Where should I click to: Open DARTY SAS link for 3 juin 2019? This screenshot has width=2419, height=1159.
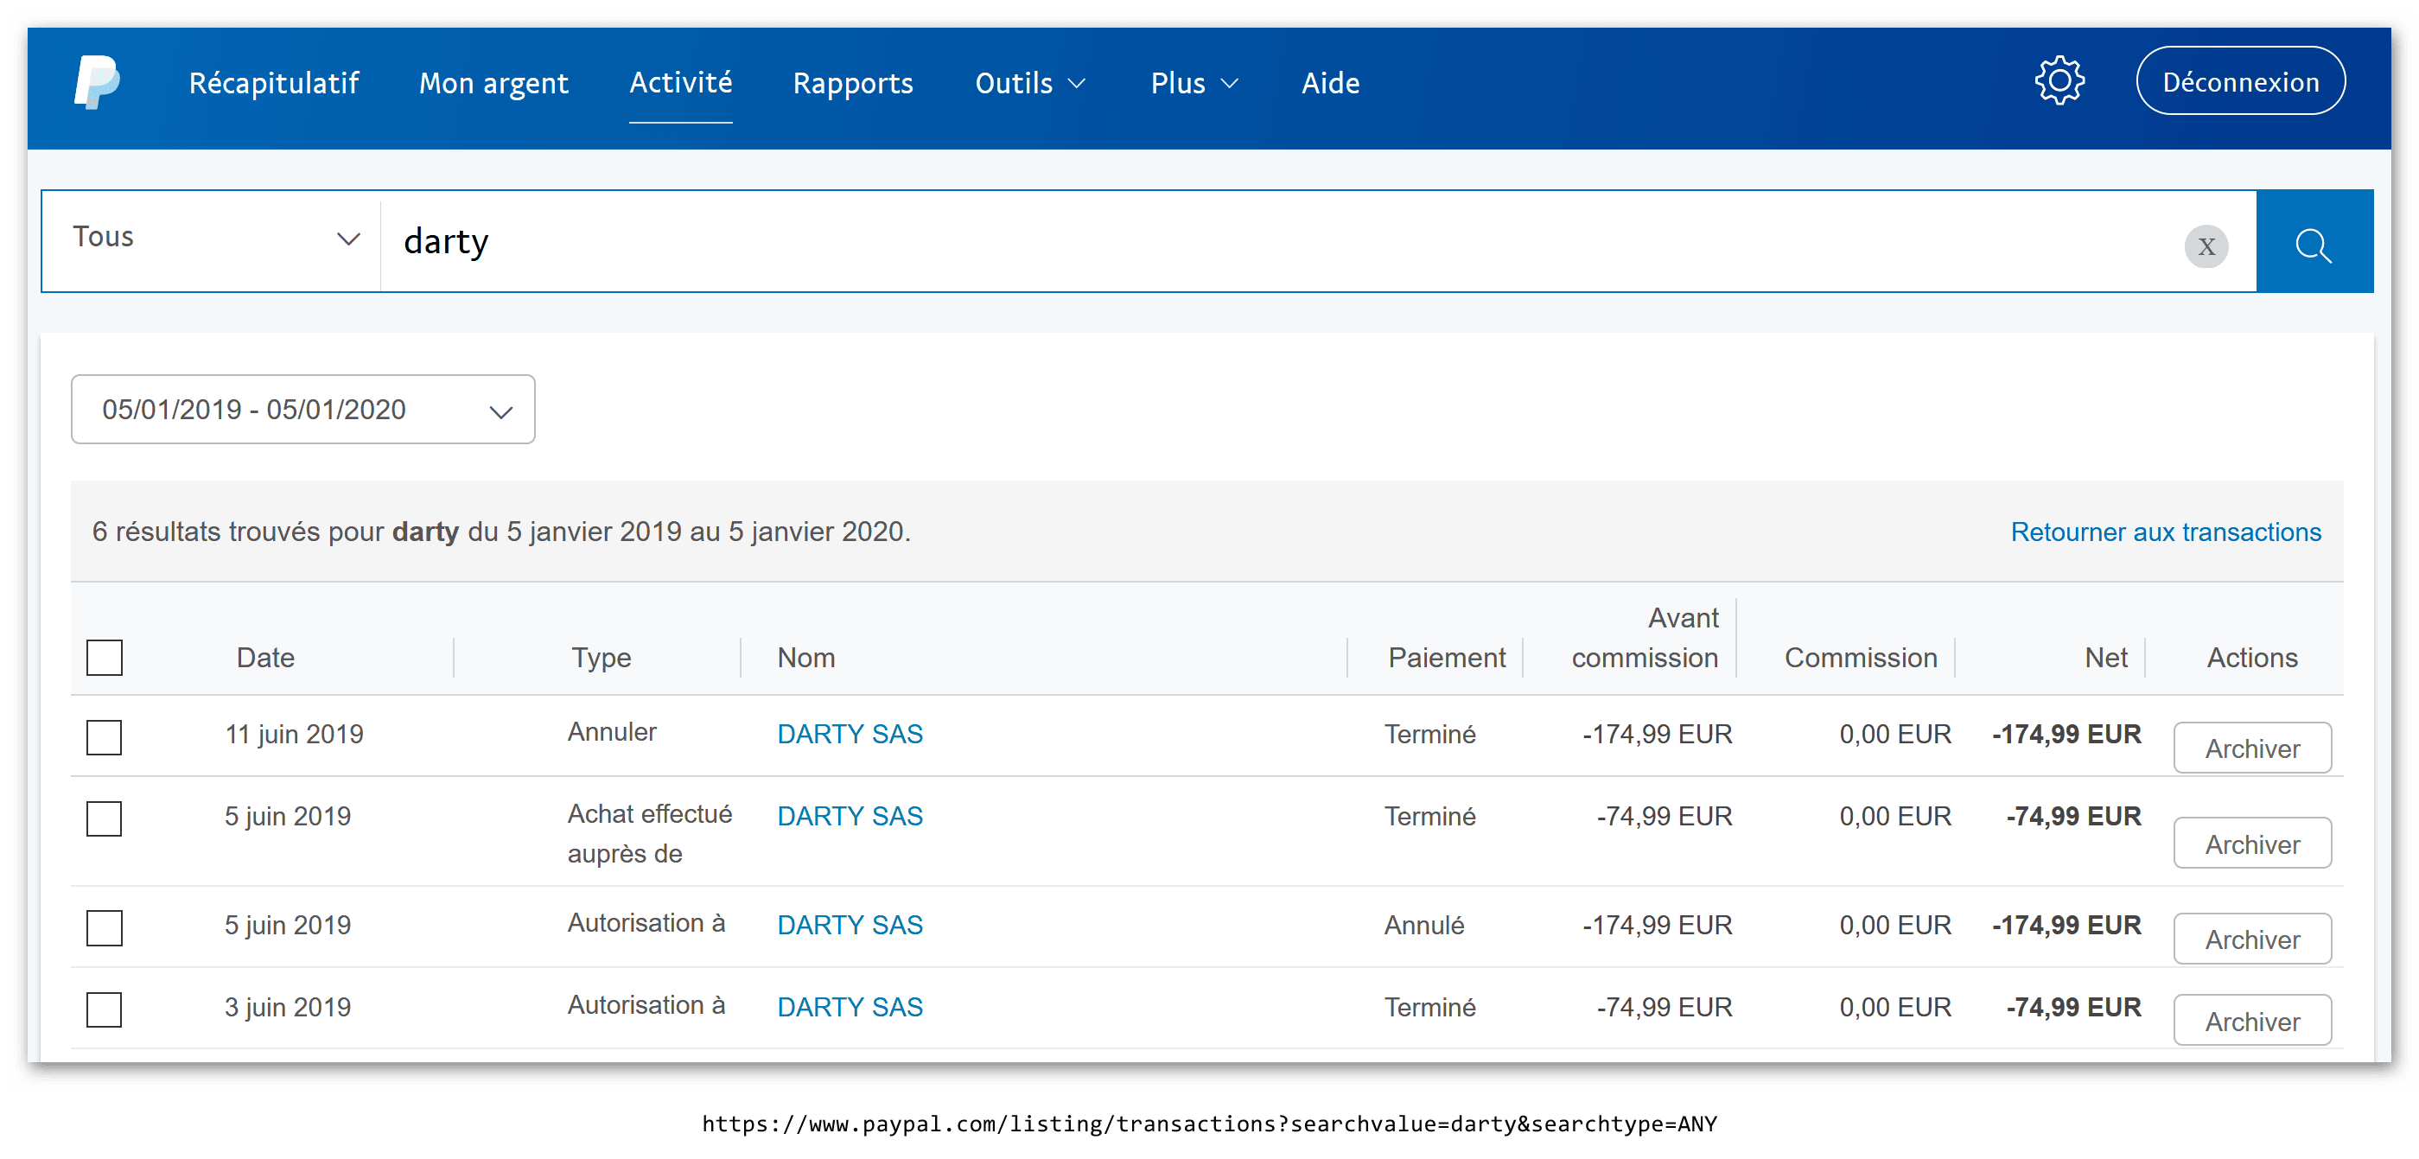(x=850, y=1007)
